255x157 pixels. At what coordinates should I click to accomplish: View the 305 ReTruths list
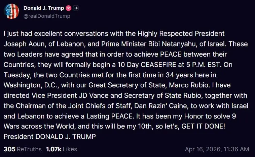[23, 149]
